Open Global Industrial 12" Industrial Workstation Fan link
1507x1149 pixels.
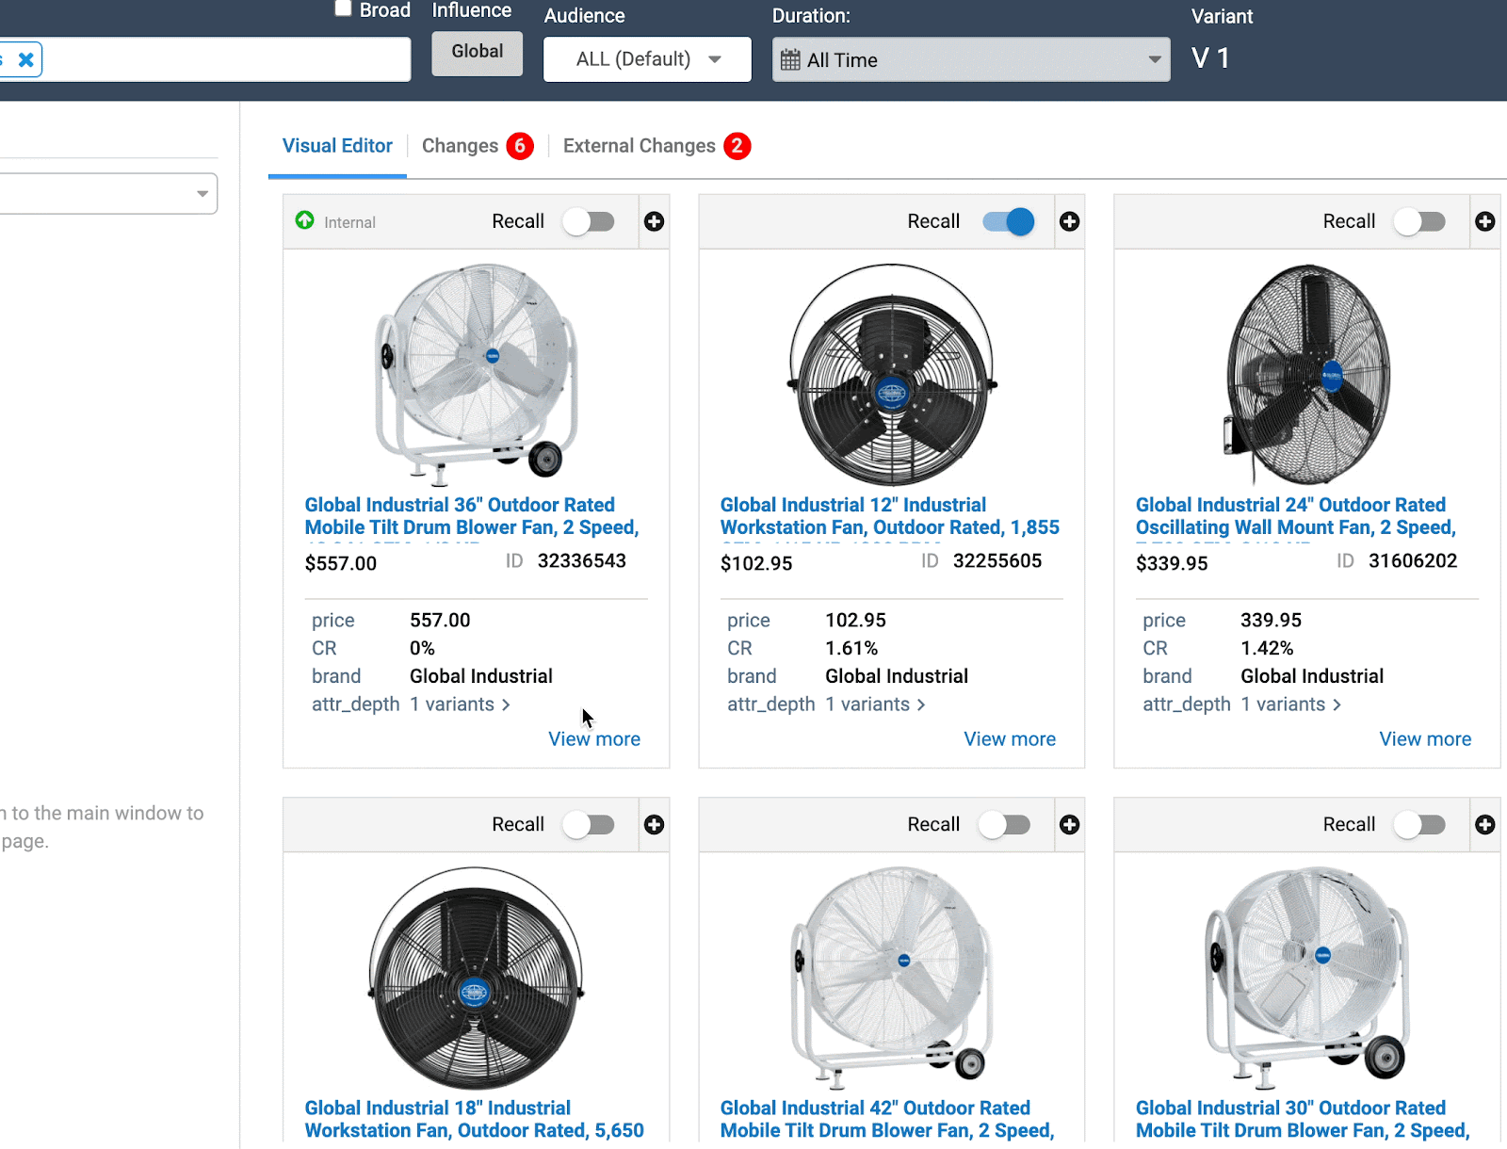[x=890, y=516]
